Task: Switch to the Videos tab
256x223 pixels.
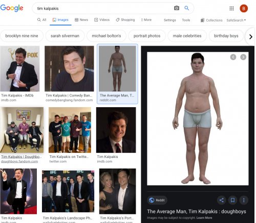Action: click(102, 20)
